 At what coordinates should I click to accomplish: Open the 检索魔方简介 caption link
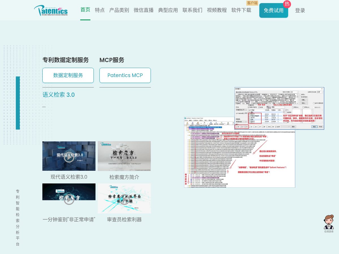point(124,177)
